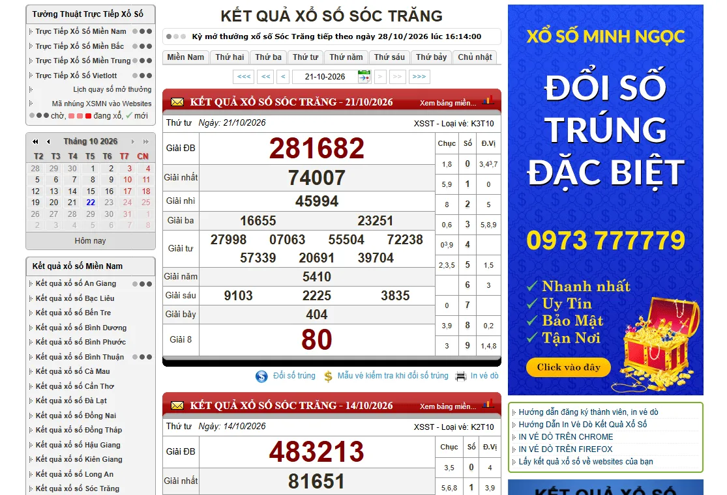727x495 pixels.
Task: Click In vé dò link
Action: coord(484,376)
